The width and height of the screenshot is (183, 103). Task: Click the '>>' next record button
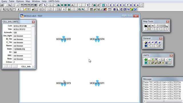pyautogui.click(x=10, y=66)
